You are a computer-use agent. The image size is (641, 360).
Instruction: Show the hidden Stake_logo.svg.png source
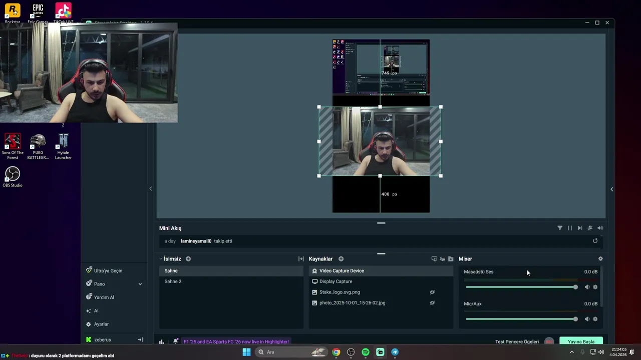[432, 292]
